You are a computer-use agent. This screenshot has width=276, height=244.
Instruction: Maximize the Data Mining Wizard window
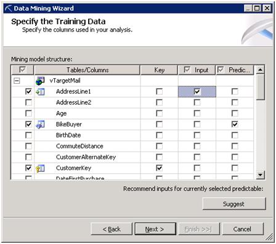[x=257, y=9]
